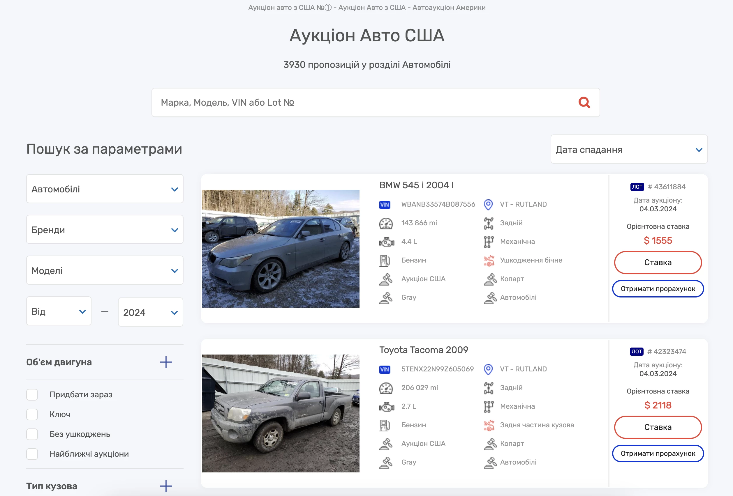Image resolution: width=733 pixels, height=496 pixels.
Task: Check the Без ушкоджень filter
Action: (x=32, y=434)
